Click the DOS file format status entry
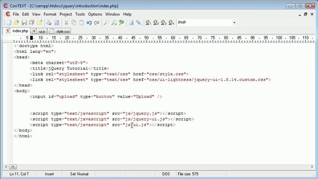This screenshot has width=318, height=179. point(166,174)
